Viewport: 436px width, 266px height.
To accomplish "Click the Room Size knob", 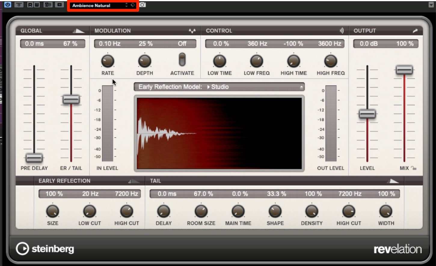I will (201, 211).
